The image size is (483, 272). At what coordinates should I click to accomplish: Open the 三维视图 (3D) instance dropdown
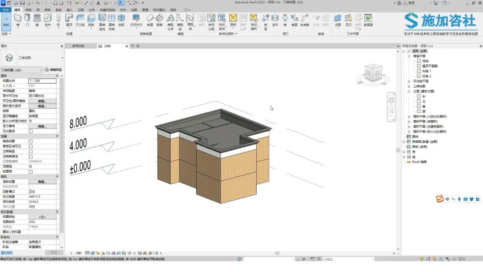pos(21,70)
